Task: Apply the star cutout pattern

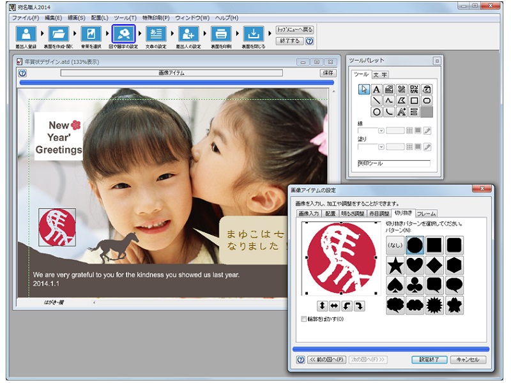Action: [396, 265]
